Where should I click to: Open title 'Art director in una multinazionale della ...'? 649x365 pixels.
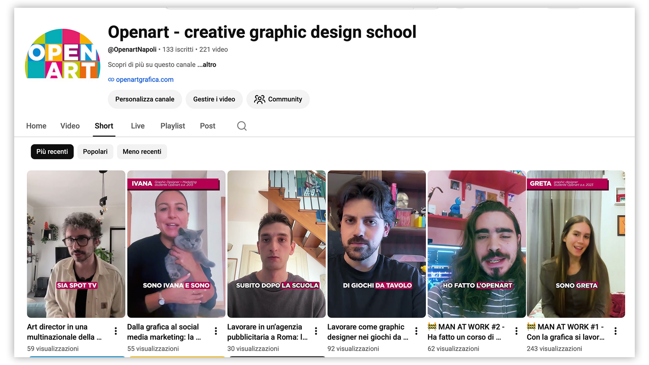click(x=64, y=332)
